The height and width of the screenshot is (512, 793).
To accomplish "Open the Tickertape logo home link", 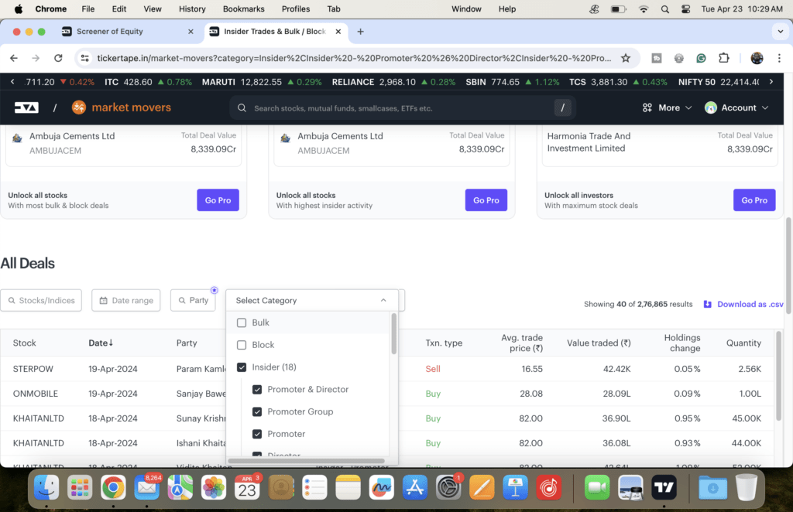I will click(x=26, y=108).
